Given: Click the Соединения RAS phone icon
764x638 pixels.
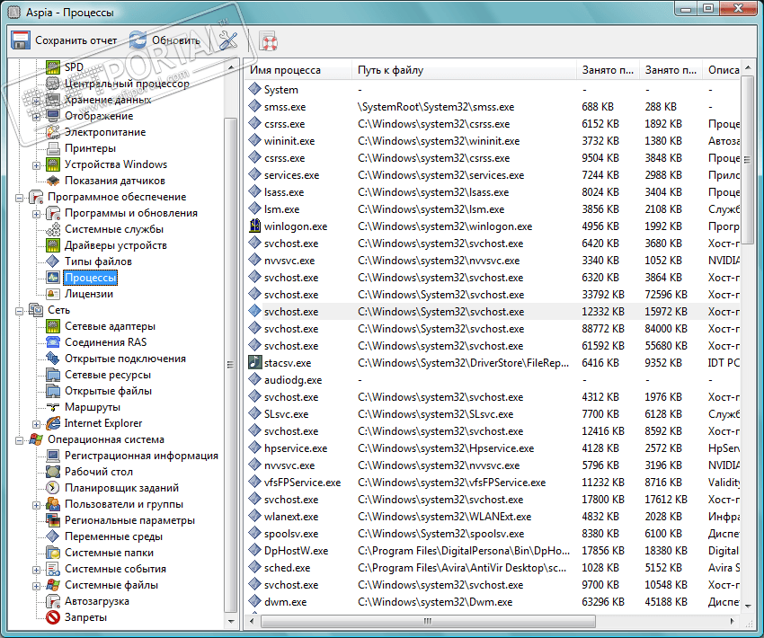Looking at the screenshot, I should [x=53, y=342].
